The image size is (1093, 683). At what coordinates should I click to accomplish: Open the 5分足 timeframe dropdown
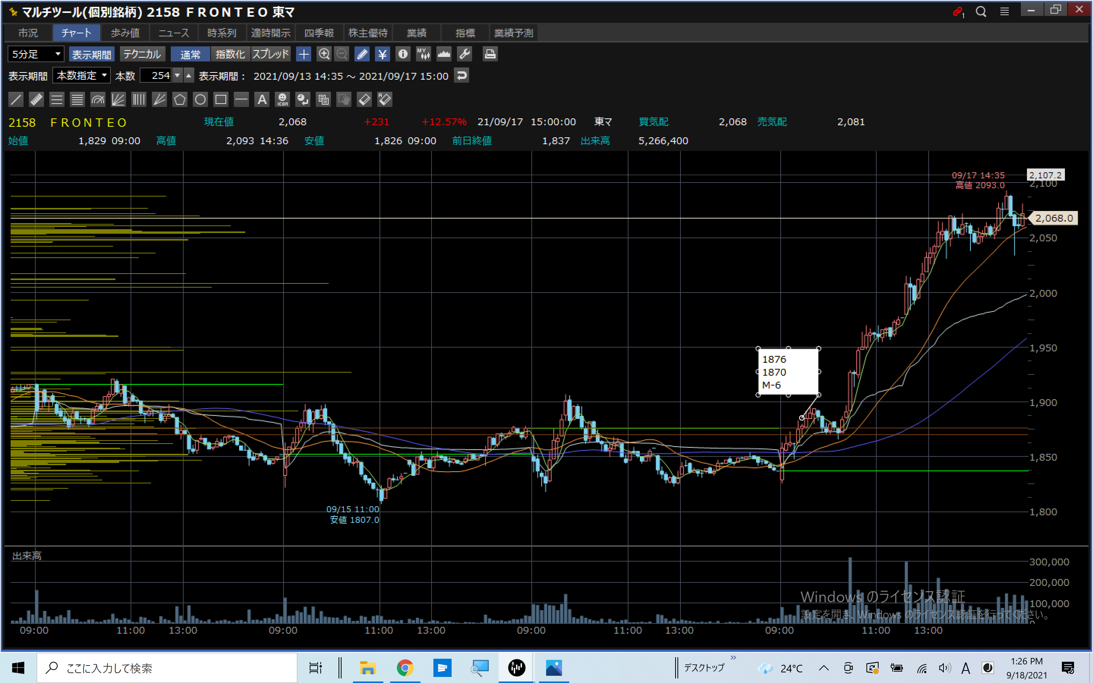(x=36, y=54)
